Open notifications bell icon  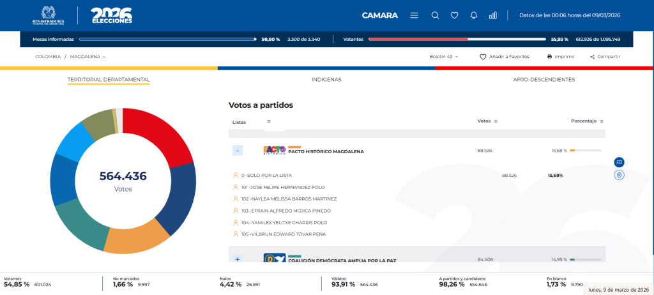click(473, 15)
